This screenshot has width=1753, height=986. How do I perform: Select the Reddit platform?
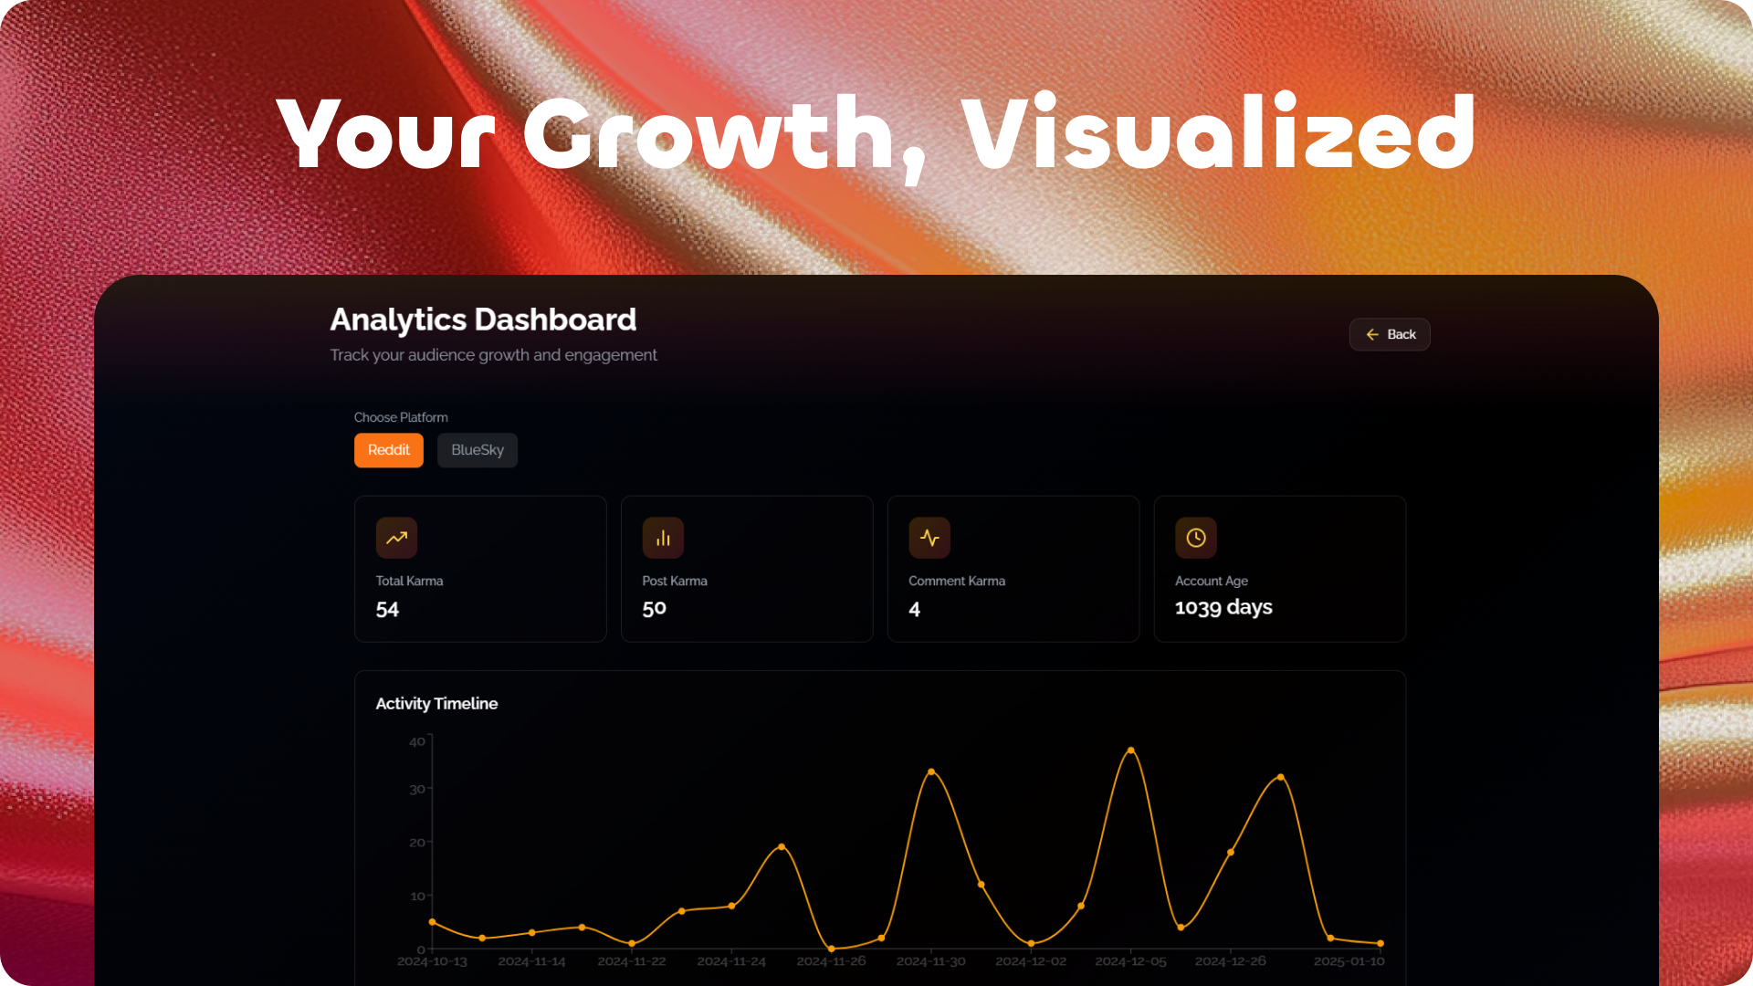tap(389, 450)
